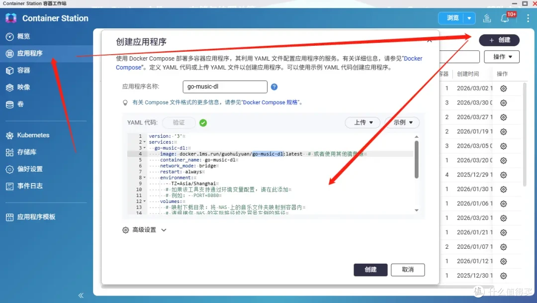Open gear settings for 2026/01/06 row
This screenshot has width=537, height=303.
pyautogui.click(x=503, y=203)
